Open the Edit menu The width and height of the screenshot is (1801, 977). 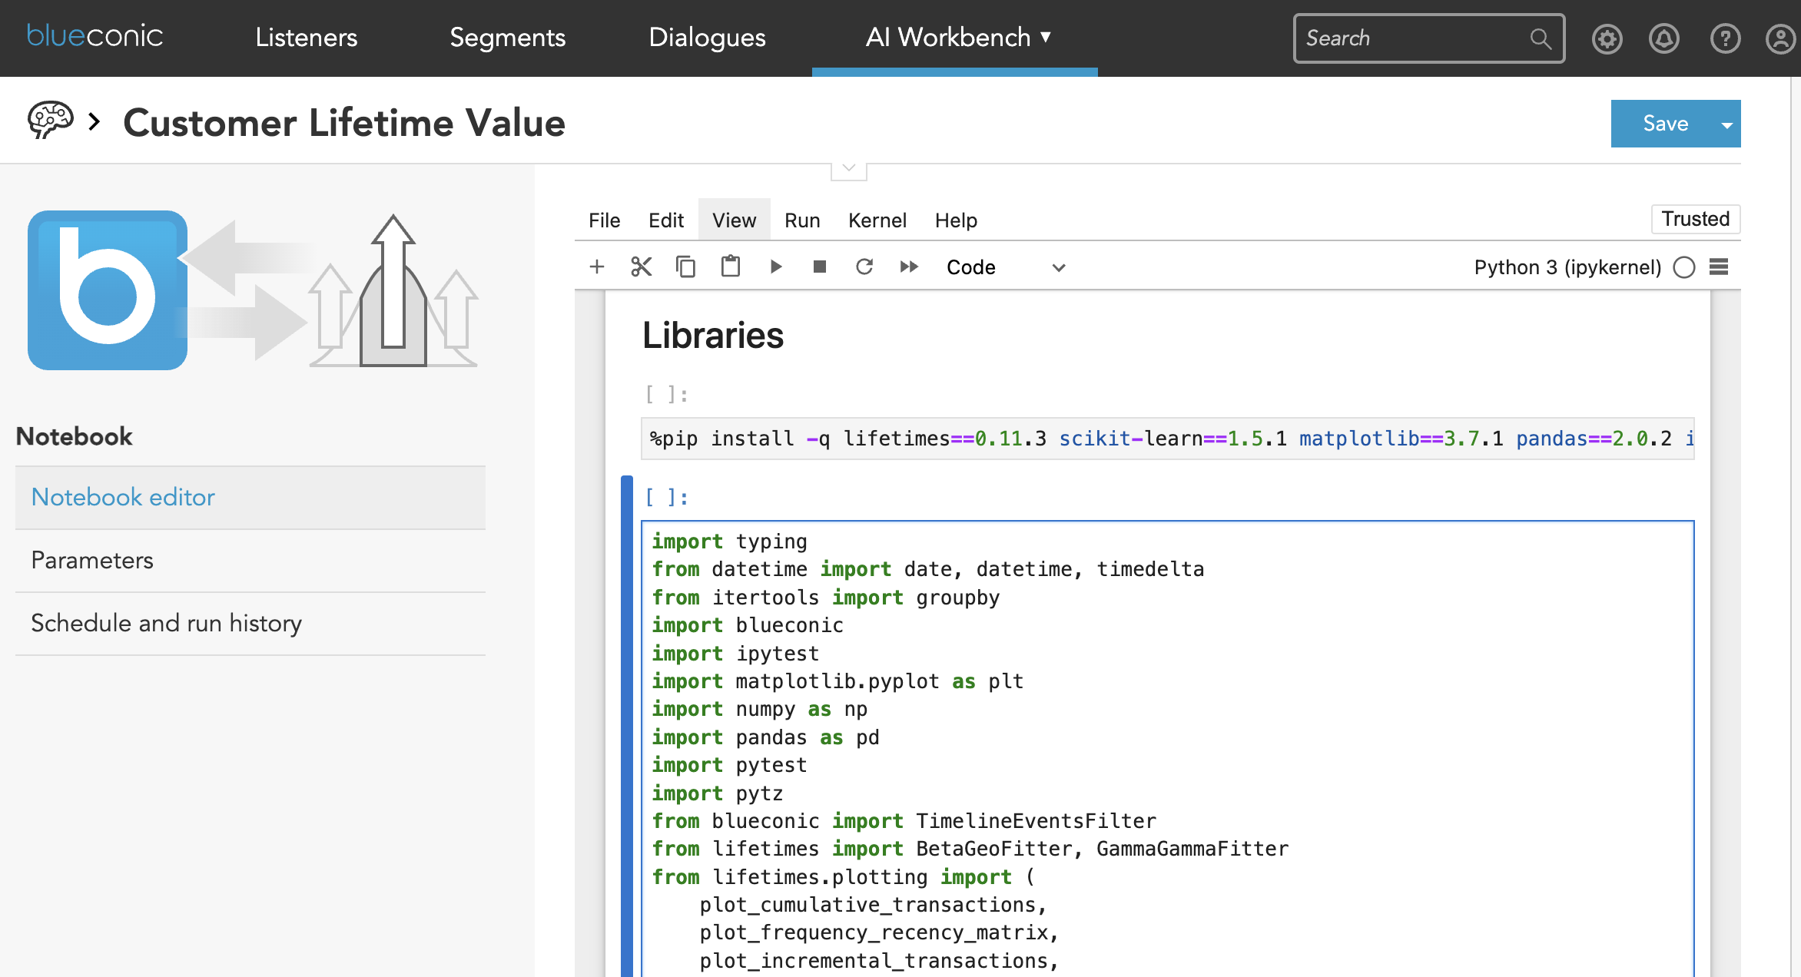click(x=665, y=220)
